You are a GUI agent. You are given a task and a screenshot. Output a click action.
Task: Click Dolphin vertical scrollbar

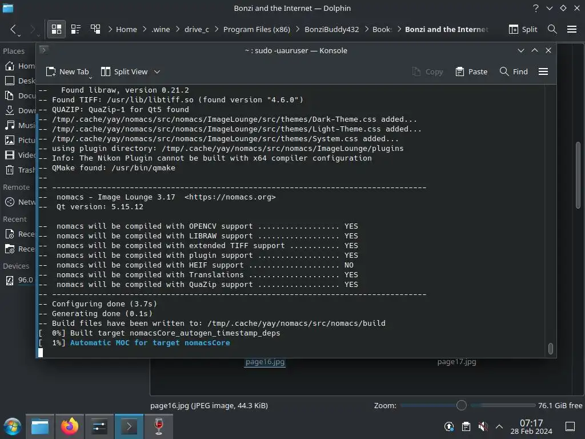point(578,175)
